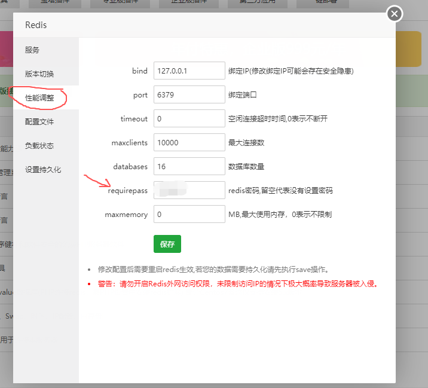The image size is (428, 388).
Task: Click the requirepass field label
Action: click(128, 191)
